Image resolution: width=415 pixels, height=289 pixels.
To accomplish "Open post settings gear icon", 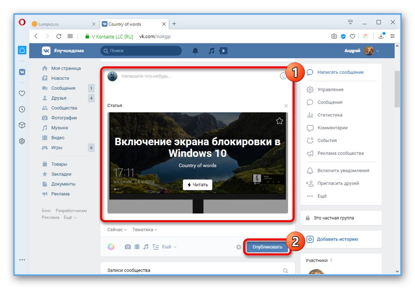I will click(239, 247).
